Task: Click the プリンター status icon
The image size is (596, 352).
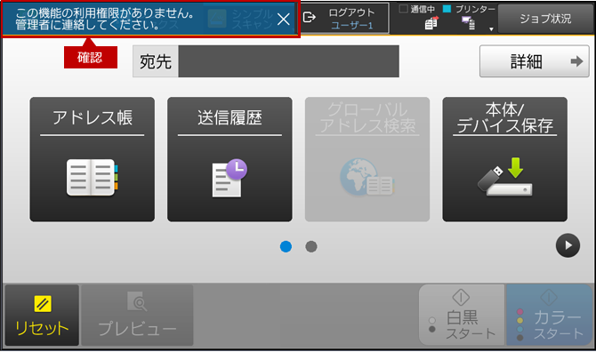Action: tap(468, 23)
